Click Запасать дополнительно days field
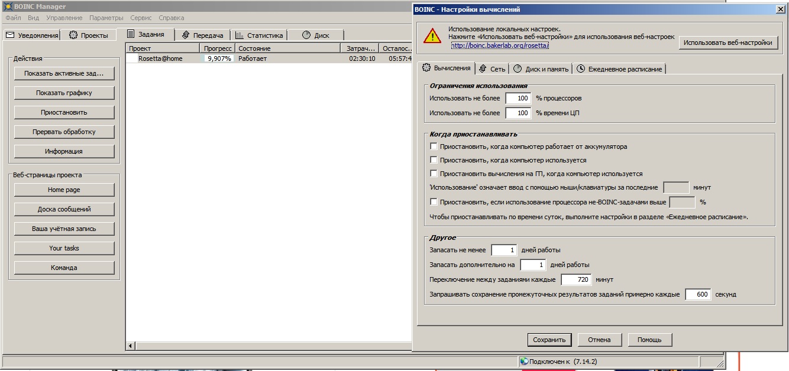Screen dimensions: 789x371 point(533,265)
